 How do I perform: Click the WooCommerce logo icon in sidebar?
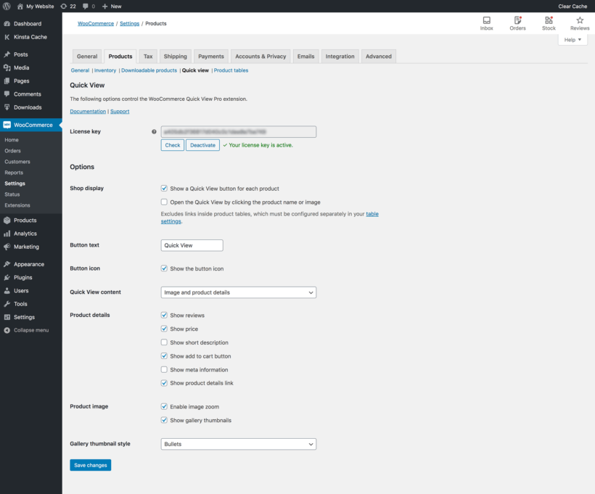(7, 125)
